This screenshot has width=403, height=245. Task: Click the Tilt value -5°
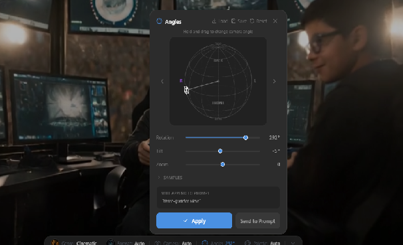coord(276,151)
